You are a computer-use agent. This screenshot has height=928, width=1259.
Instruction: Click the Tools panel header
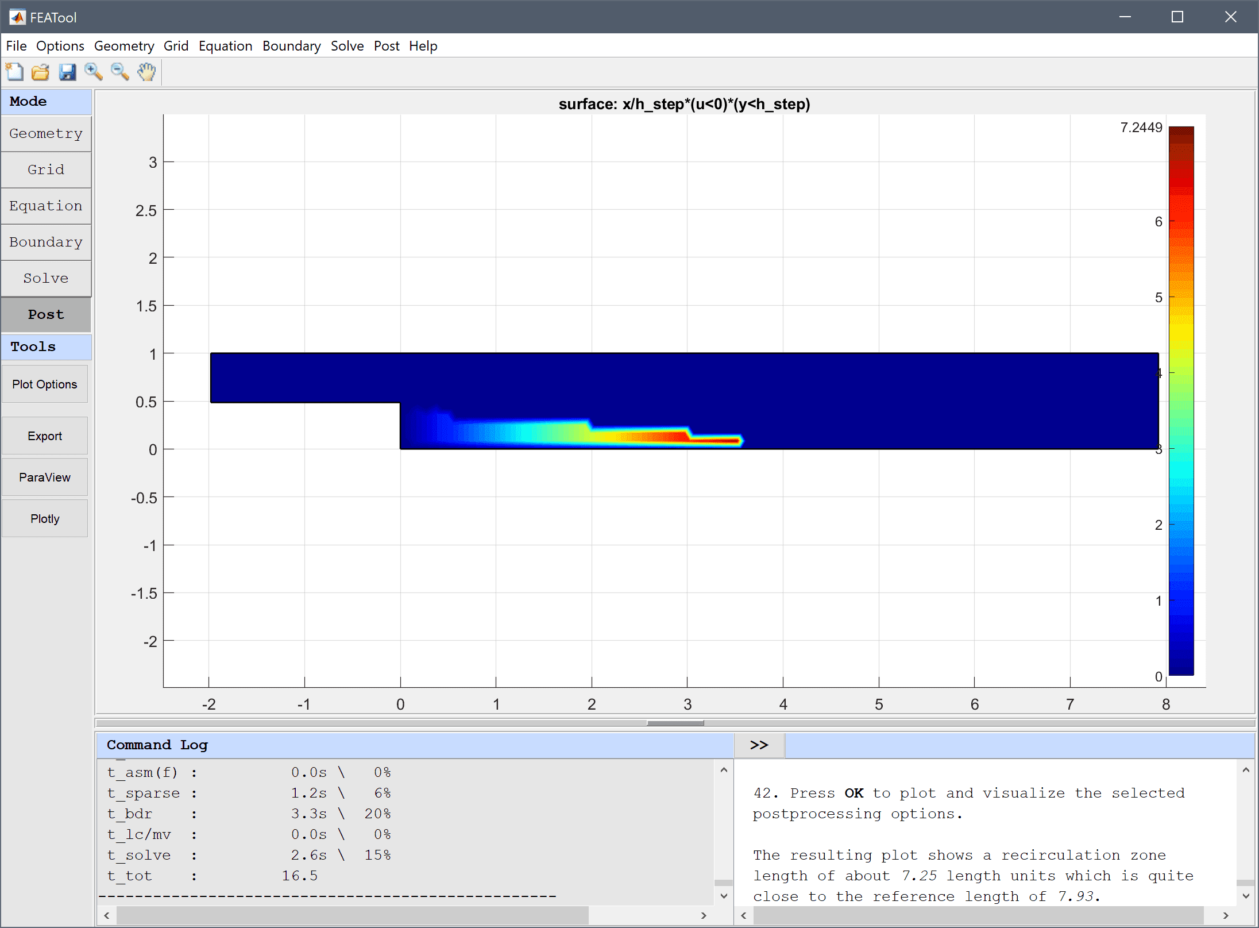point(46,346)
